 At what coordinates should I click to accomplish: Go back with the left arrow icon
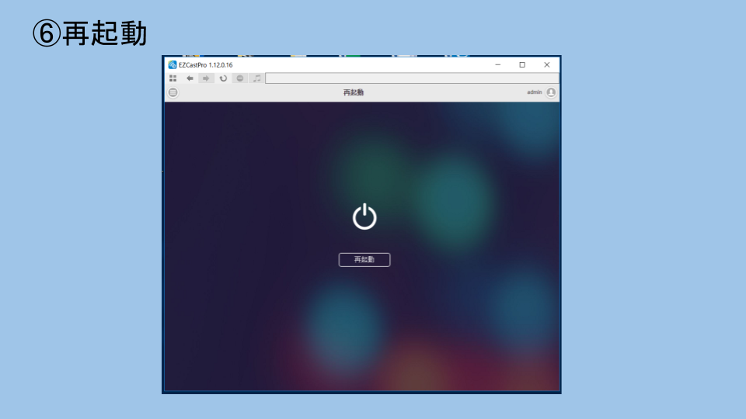click(x=190, y=78)
